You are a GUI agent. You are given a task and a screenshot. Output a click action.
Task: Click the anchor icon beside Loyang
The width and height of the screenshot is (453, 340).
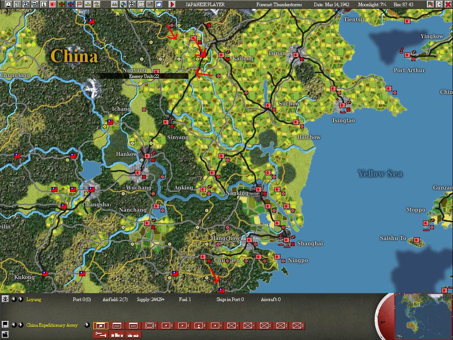point(5,299)
